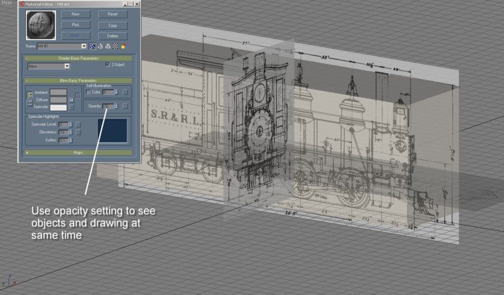Click the specular highlight graph box
The width and height of the screenshot is (504, 295).
(113, 130)
